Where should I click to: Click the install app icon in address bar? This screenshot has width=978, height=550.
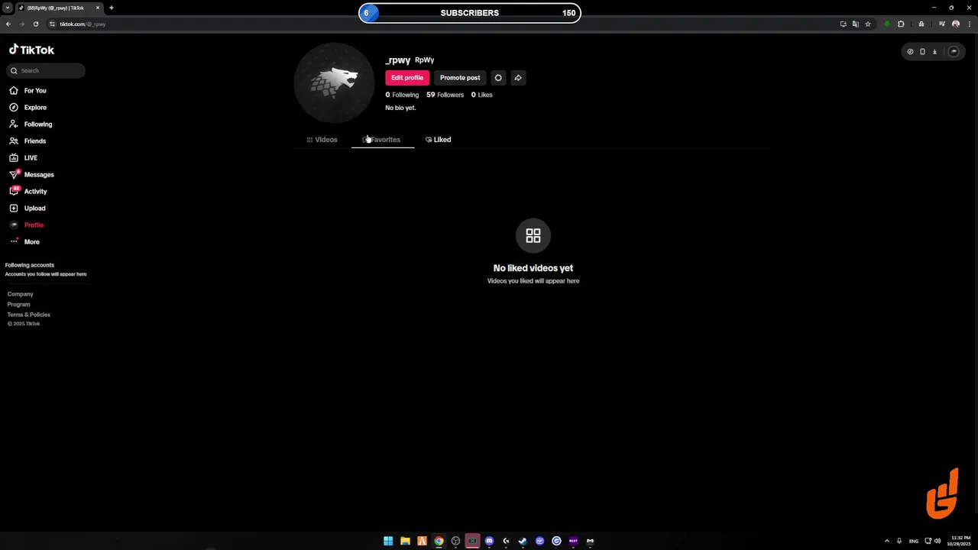click(844, 24)
